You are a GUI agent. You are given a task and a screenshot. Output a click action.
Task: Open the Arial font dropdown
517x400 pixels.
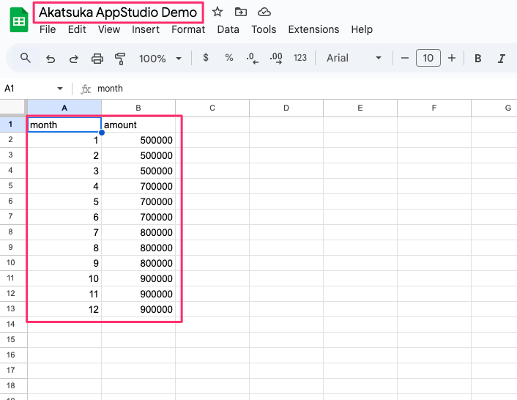click(x=354, y=58)
